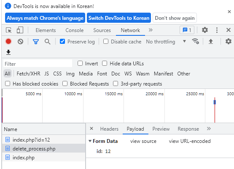This screenshot has height=169, width=234.
Task: Show more DevTools tabs chevron
Action: [x=151, y=30]
